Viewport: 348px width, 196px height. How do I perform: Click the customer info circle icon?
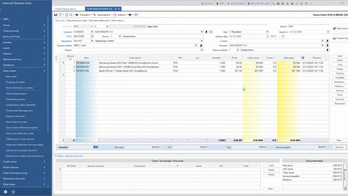[x=211, y=32]
